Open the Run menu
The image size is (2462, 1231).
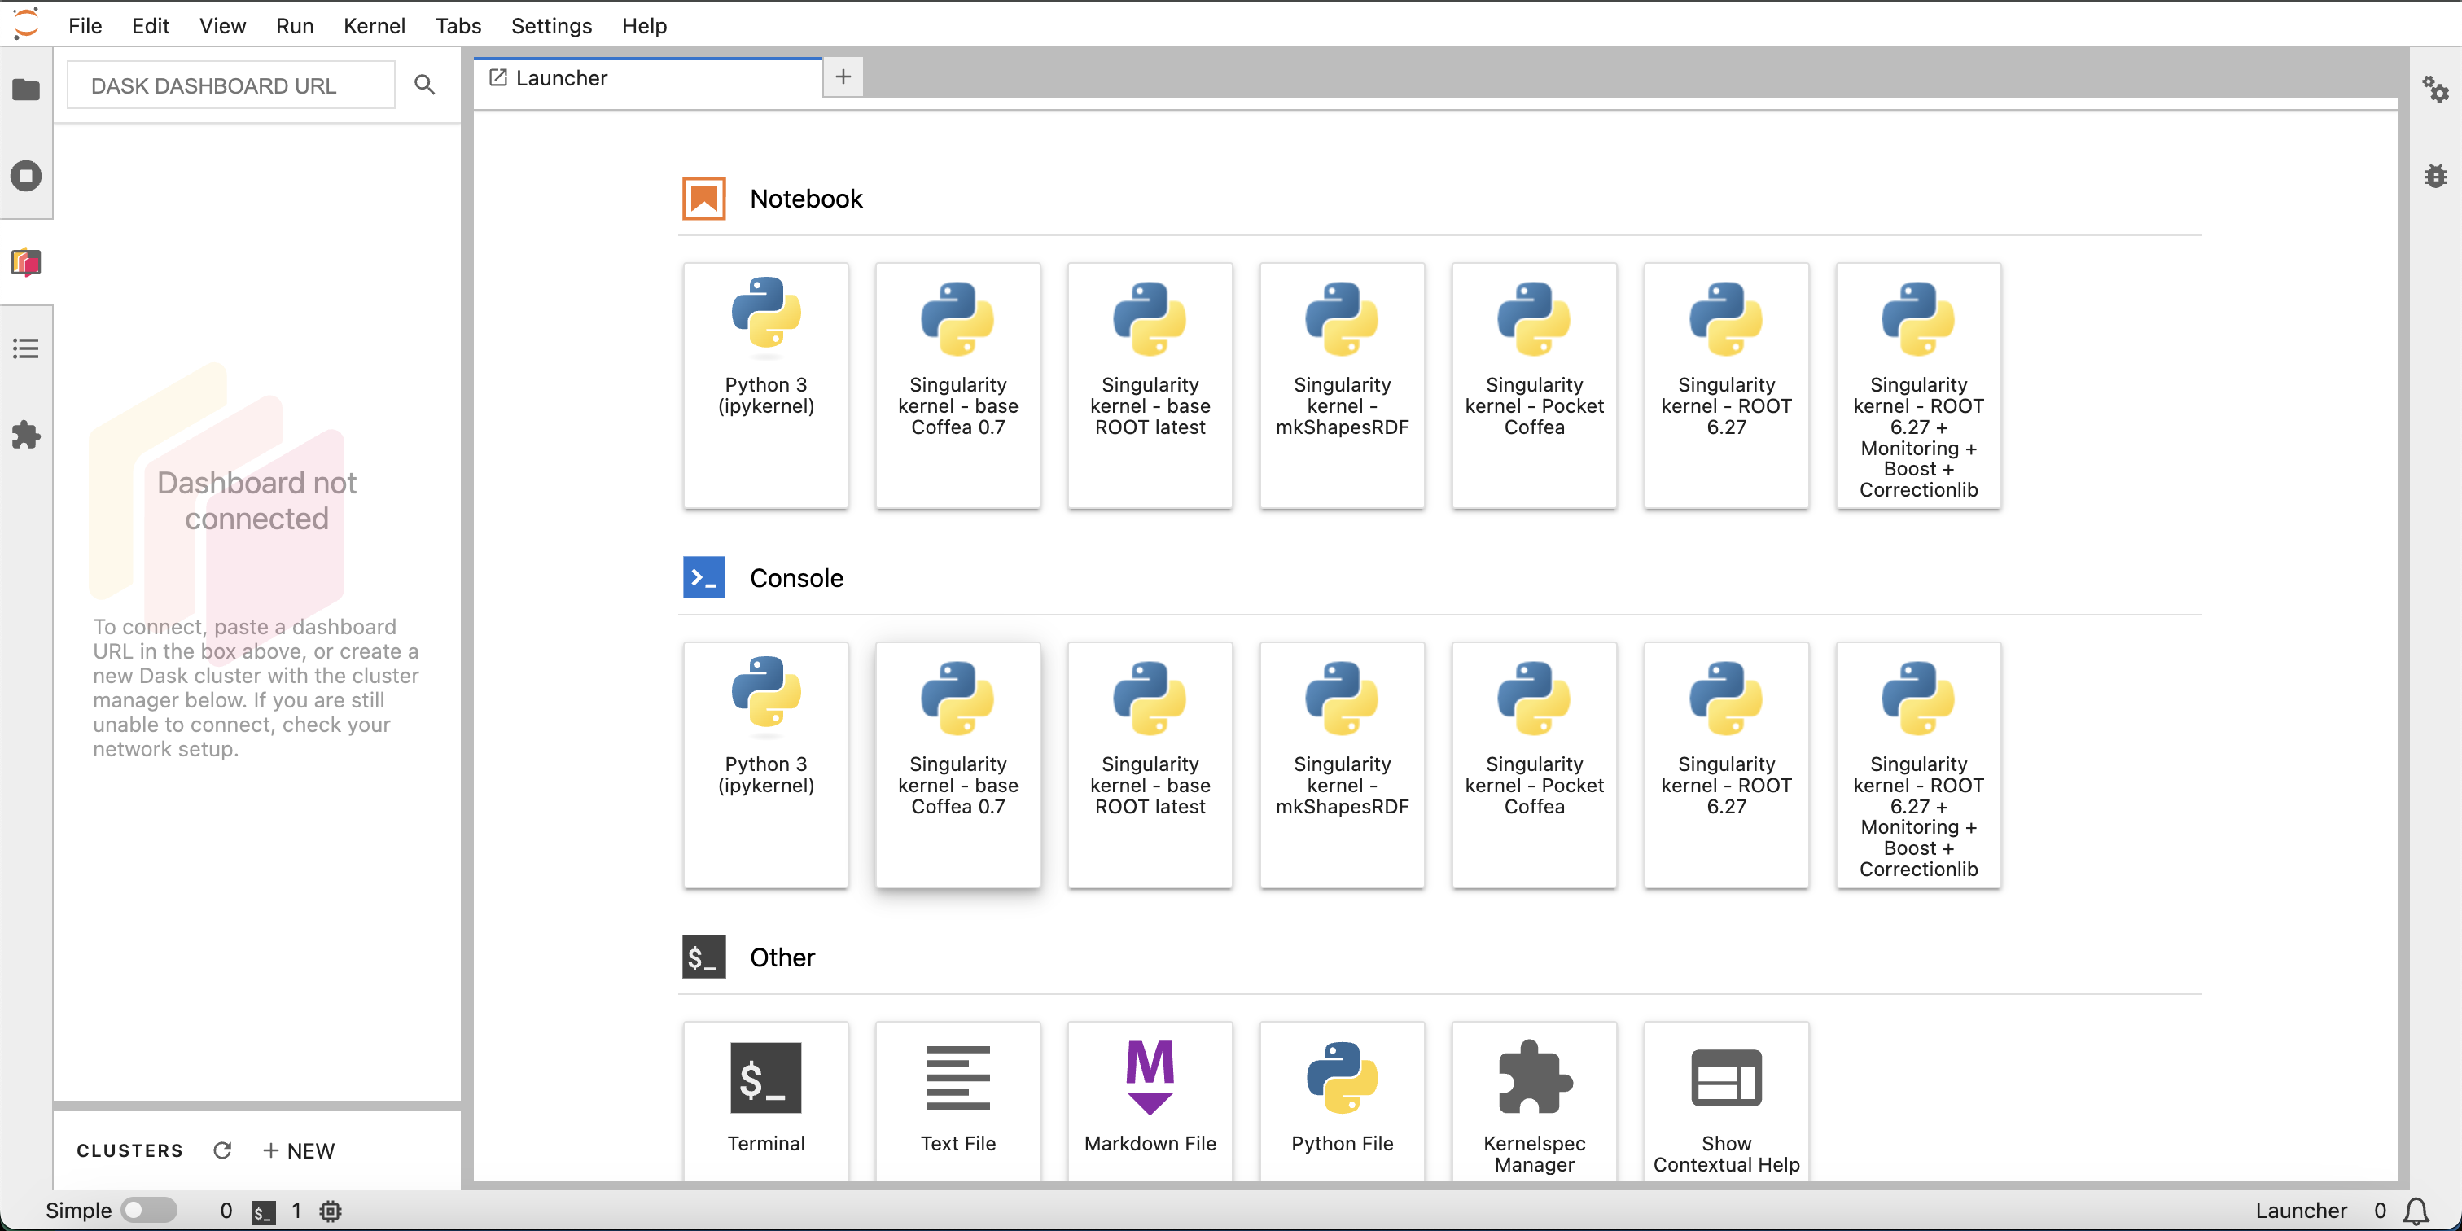(295, 26)
